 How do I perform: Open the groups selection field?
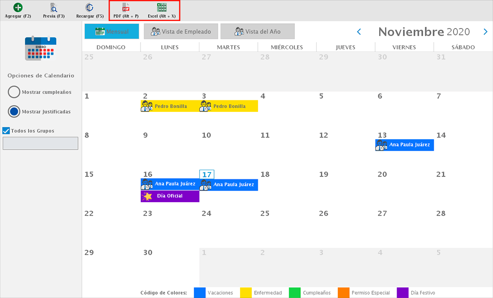click(x=41, y=143)
